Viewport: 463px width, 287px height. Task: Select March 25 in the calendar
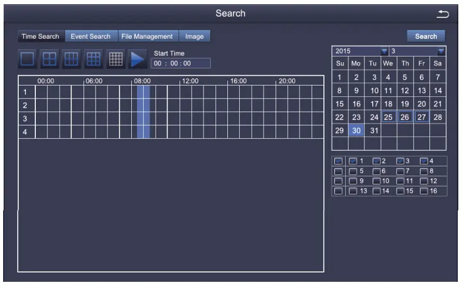coord(388,117)
